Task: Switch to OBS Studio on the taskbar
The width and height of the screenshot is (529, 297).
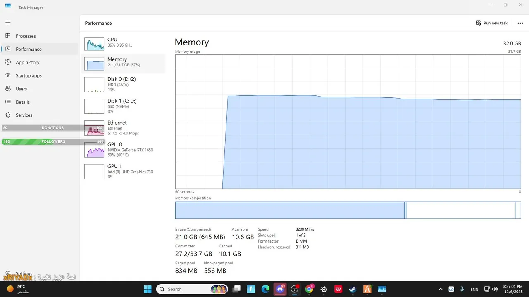Action: coord(295,289)
